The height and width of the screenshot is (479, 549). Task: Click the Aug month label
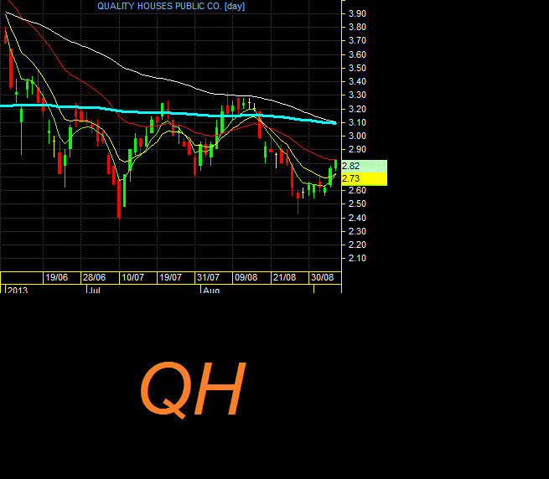(211, 290)
